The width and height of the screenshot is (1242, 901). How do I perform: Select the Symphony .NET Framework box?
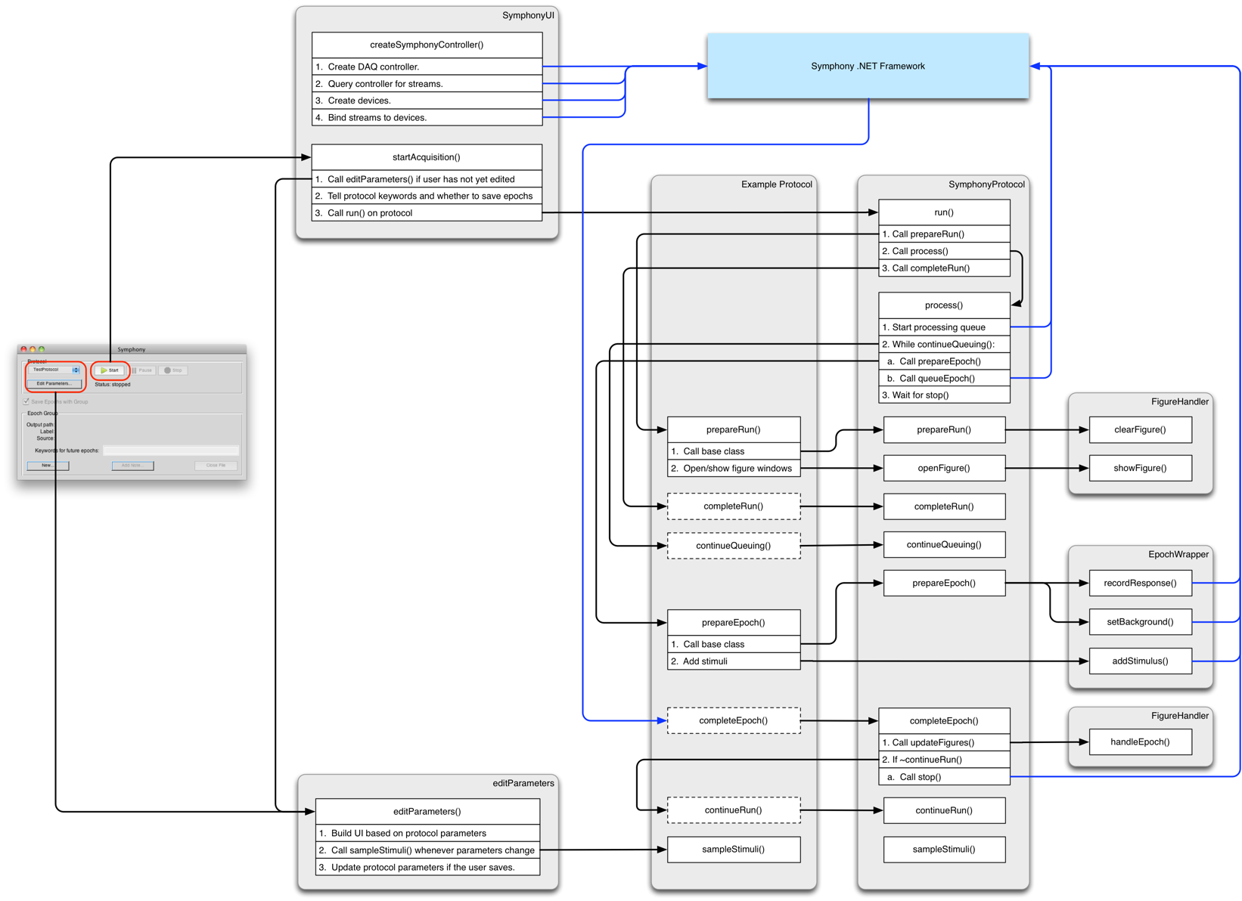click(x=868, y=66)
